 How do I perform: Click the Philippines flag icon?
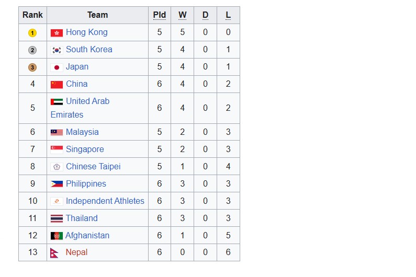pos(57,183)
